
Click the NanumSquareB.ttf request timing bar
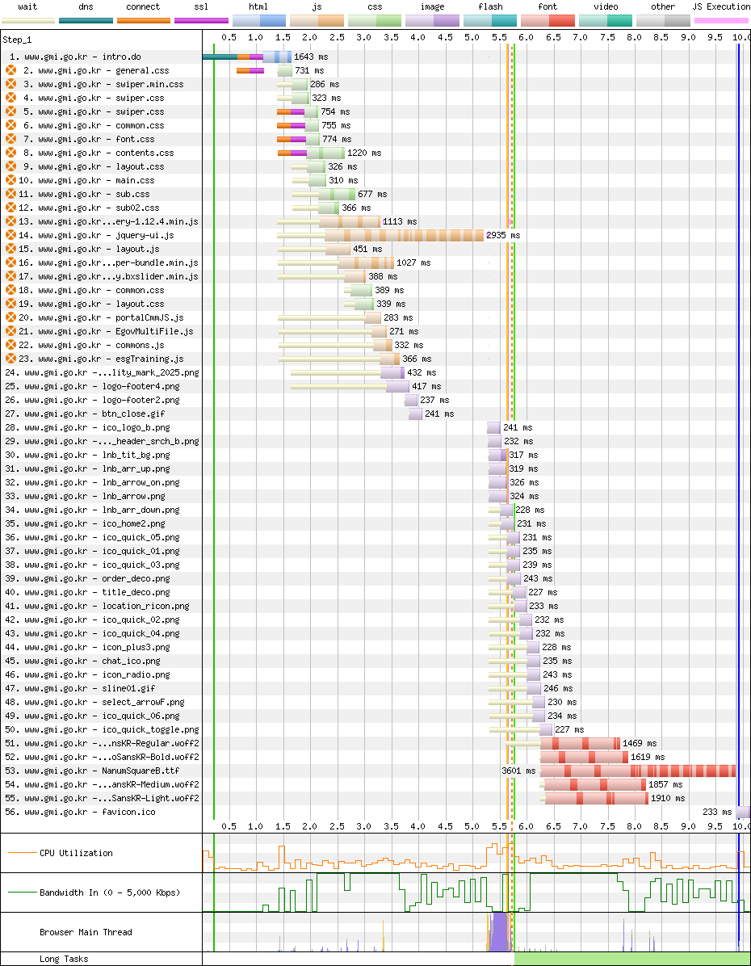pos(638,771)
